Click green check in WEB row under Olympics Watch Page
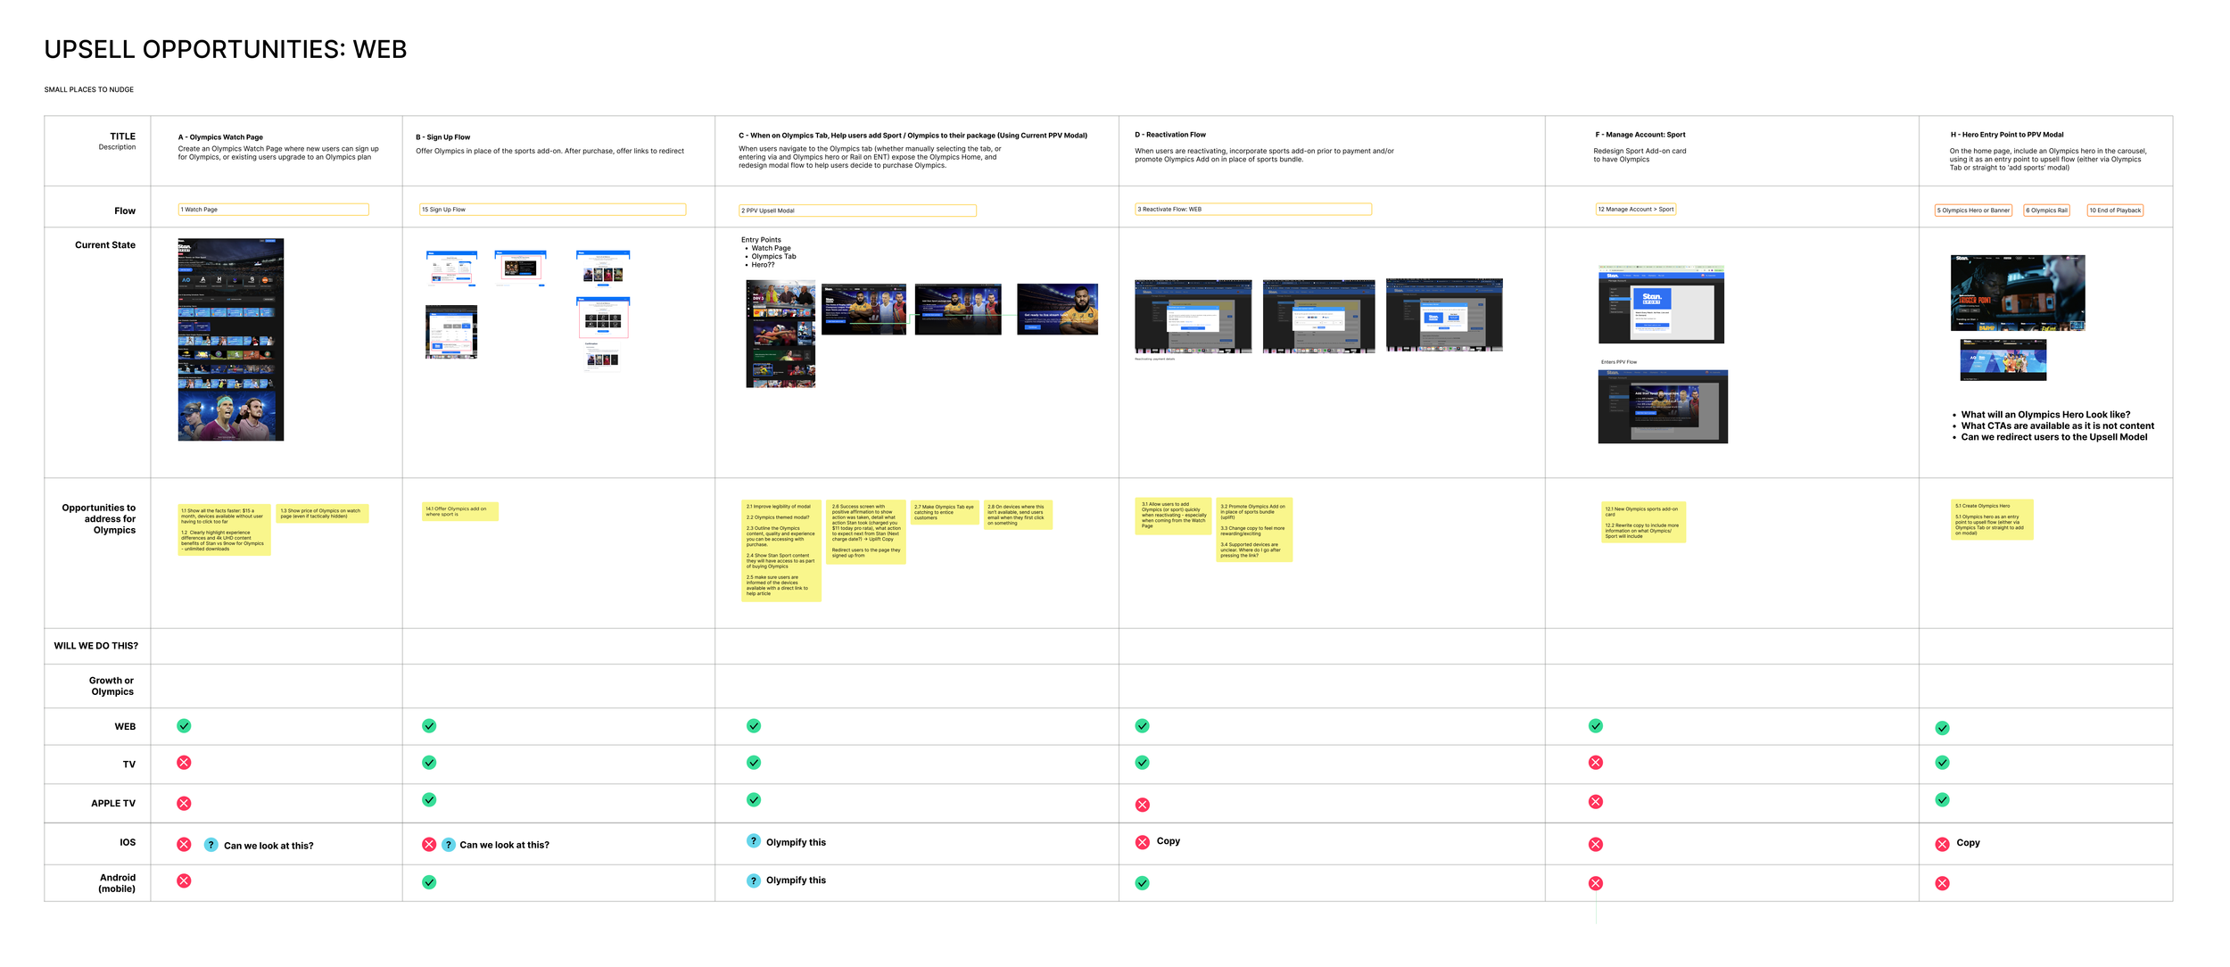This screenshot has width=2230, height=967. coord(184,726)
